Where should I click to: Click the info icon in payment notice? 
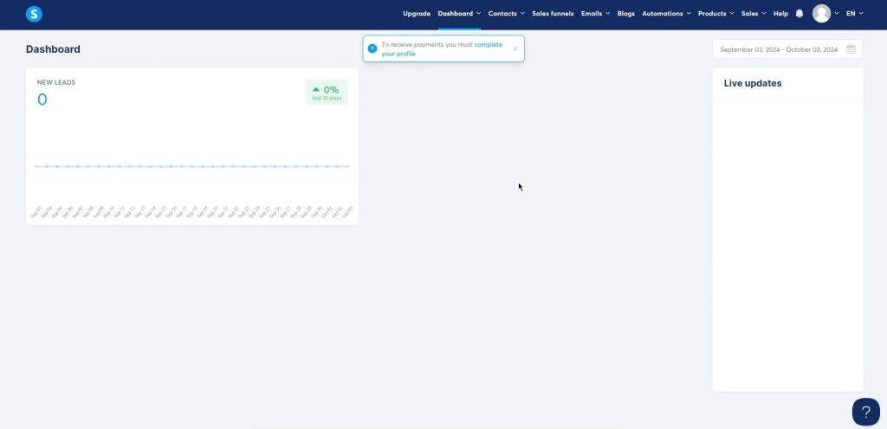(372, 48)
